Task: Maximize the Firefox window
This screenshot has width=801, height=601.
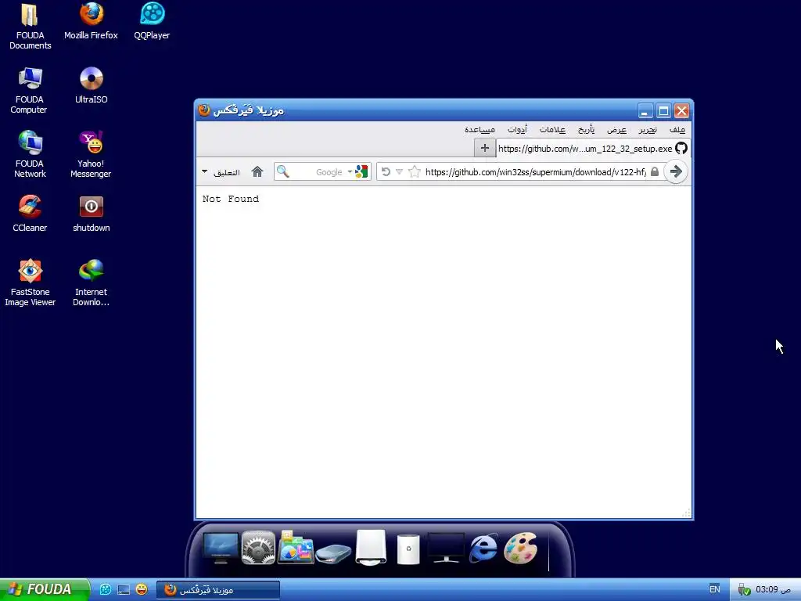Action: [663, 111]
